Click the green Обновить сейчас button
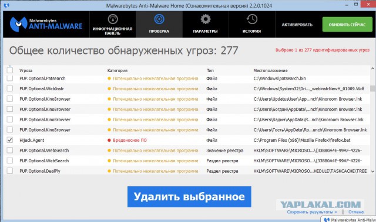The width and height of the screenshot is (376, 222). coord(347,25)
